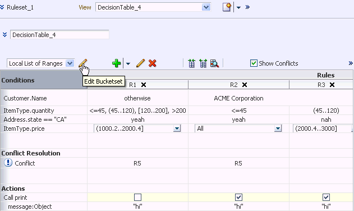
Task: Click the otherwise cell for R1
Action: (137, 98)
